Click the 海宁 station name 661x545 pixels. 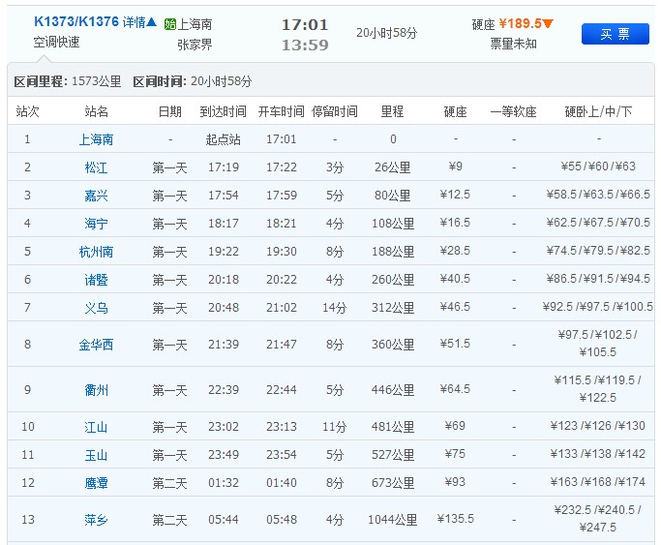click(96, 224)
